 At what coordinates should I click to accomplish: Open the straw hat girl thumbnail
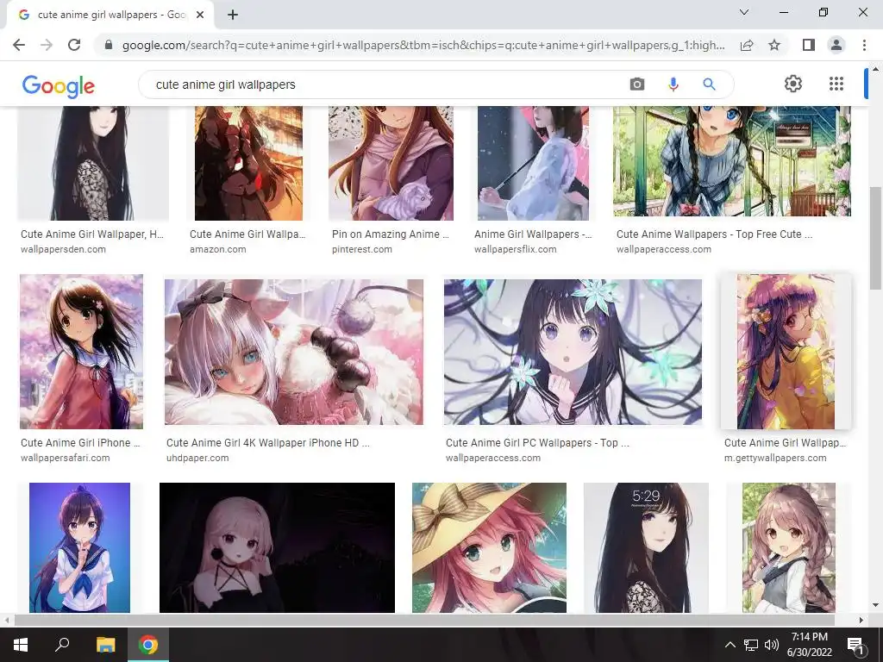[x=490, y=547]
